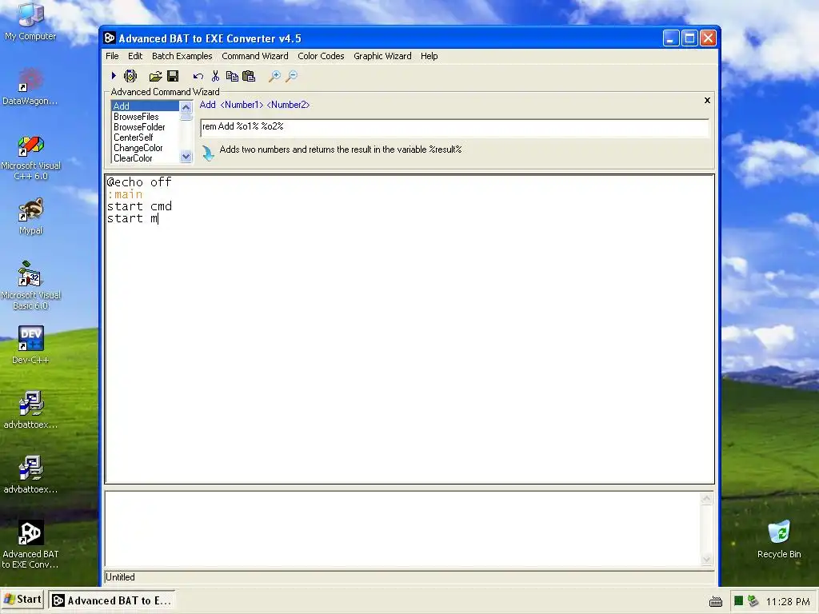Click the keyboard icon in system tray
Image resolution: width=819 pixels, height=614 pixels.
click(x=716, y=601)
